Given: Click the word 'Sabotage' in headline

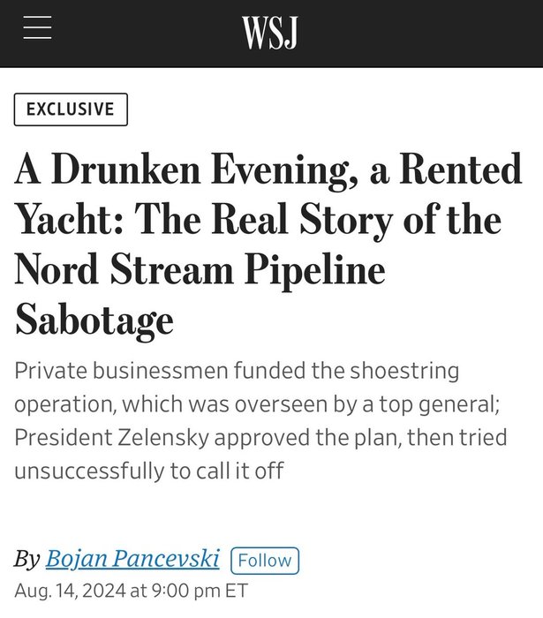Looking at the screenshot, I should [x=94, y=320].
